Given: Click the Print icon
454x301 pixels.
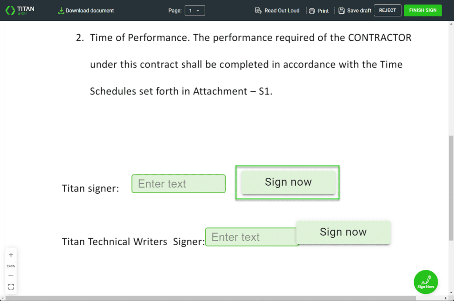Looking at the screenshot, I should pos(312,11).
